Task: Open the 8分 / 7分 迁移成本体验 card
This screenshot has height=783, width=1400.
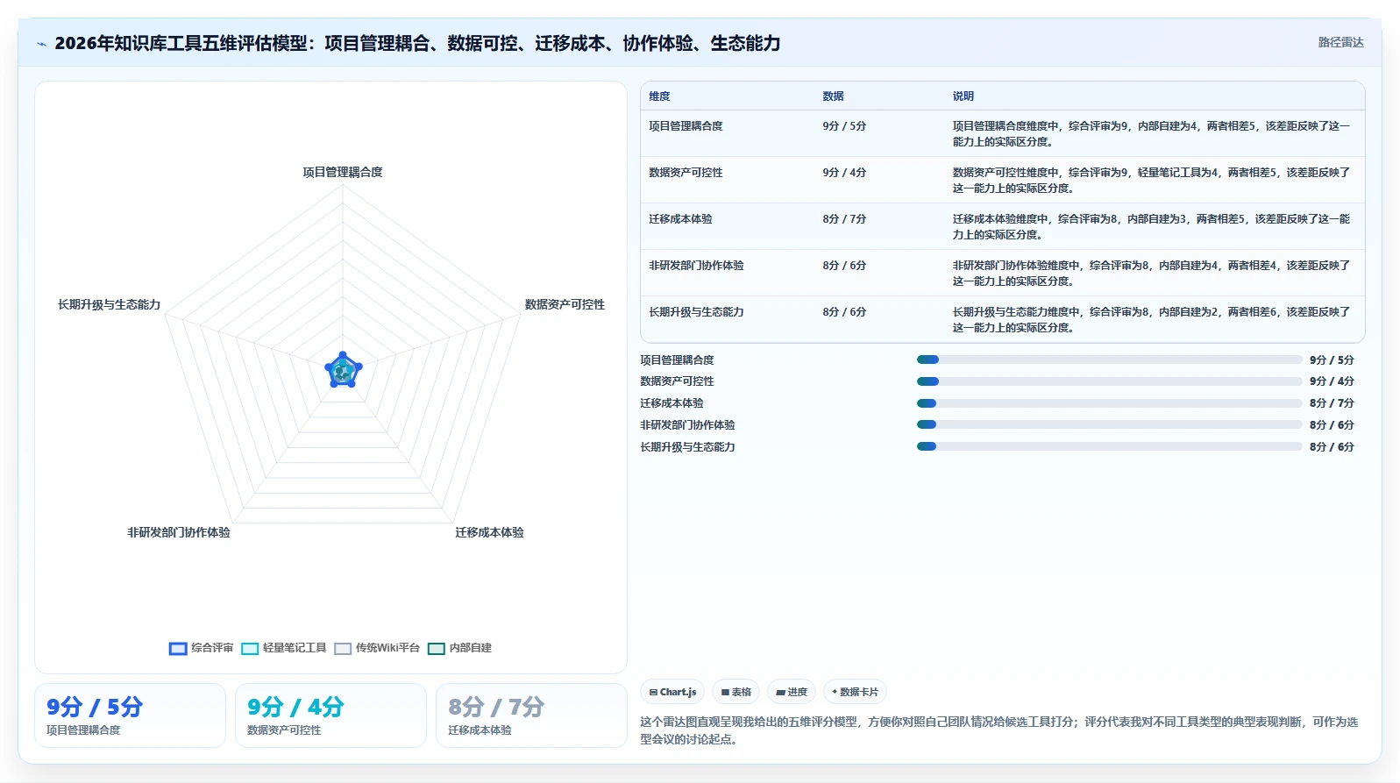Action: 531,715
